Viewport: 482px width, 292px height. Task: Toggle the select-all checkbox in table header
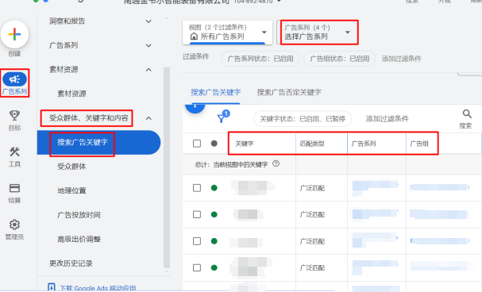coord(197,144)
